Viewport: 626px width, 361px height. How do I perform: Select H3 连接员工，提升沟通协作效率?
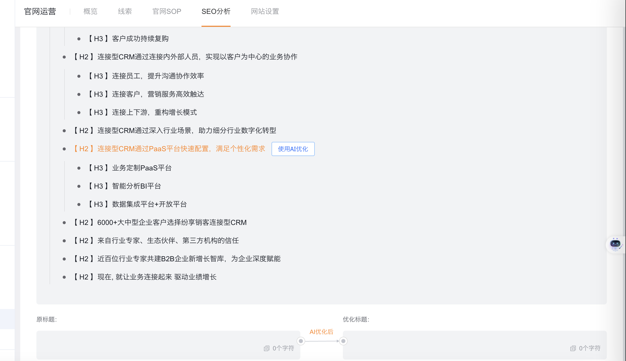pos(146,76)
